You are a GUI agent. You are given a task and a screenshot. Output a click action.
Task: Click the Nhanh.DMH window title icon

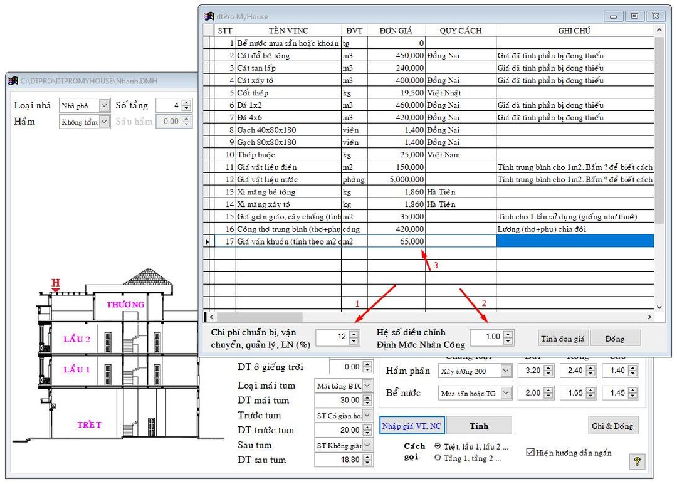coord(13,80)
